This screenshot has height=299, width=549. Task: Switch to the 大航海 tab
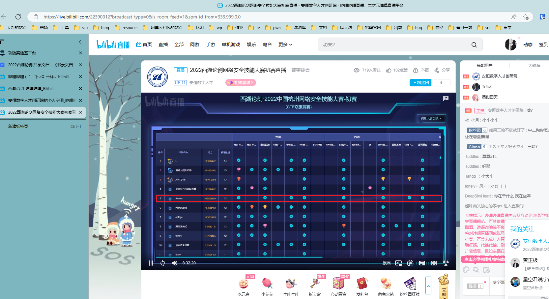click(x=534, y=66)
